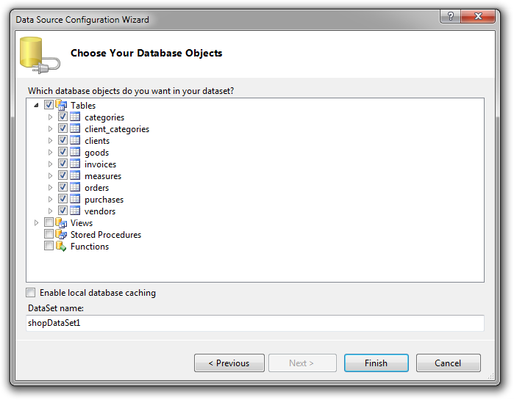Image resolution: width=514 pixels, height=400 pixels.
Task: Uncheck the goods table checkbox
Action: 63,152
